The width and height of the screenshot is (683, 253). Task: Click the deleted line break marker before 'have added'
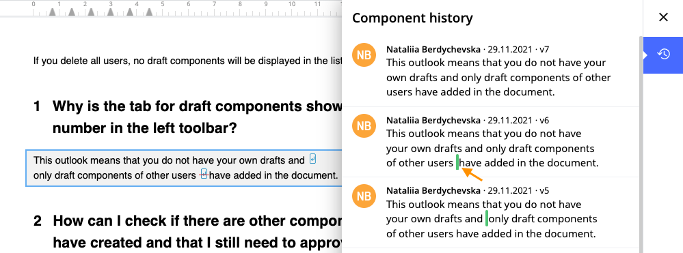click(204, 175)
